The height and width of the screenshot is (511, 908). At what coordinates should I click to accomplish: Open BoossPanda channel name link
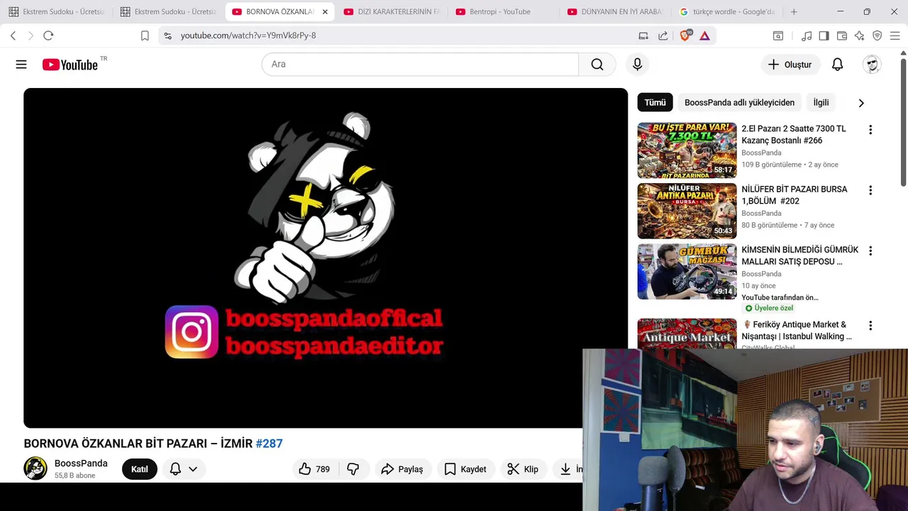(81, 463)
